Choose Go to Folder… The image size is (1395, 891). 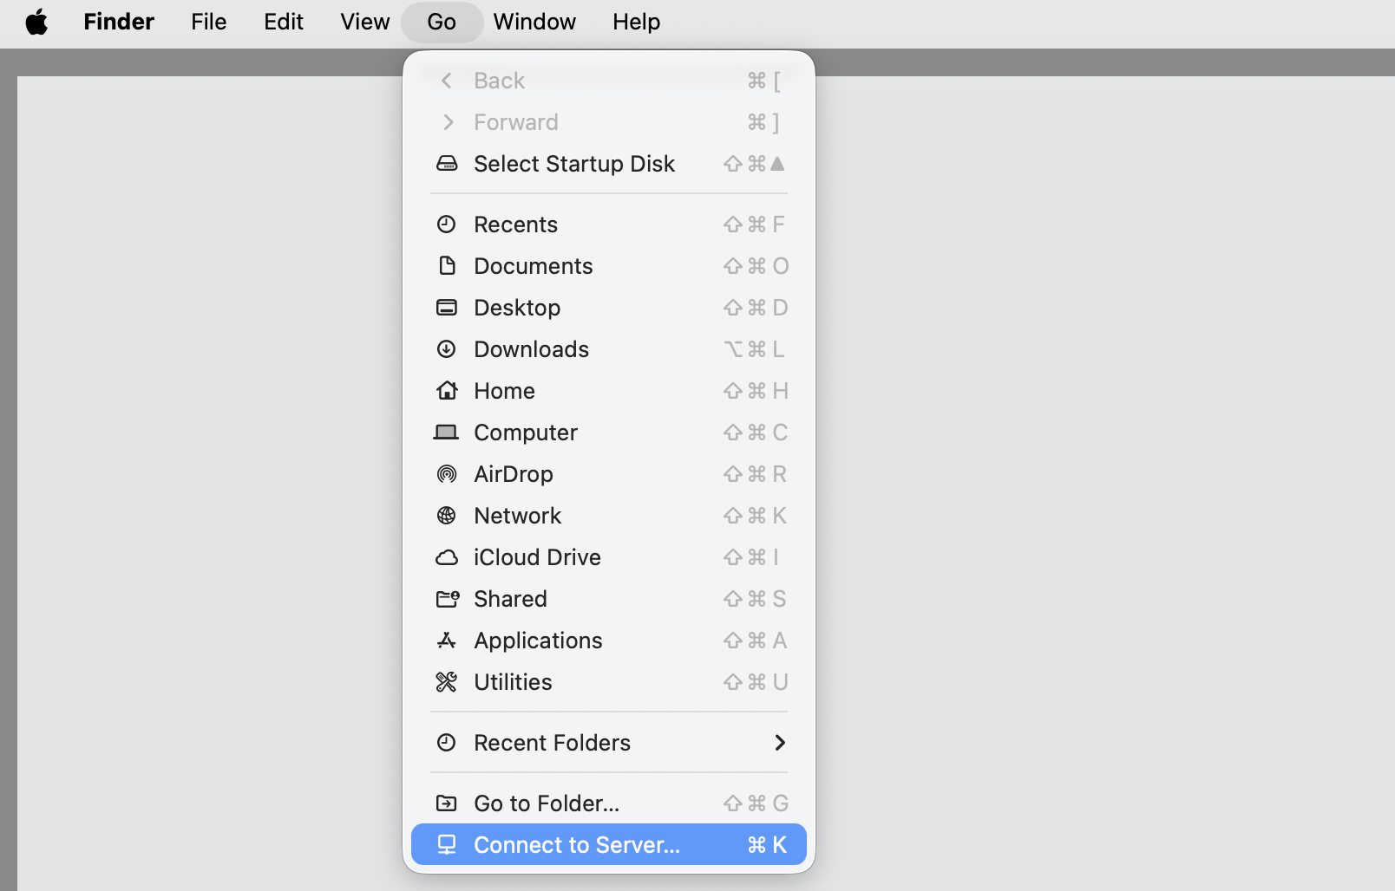pyautogui.click(x=609, y=803)
